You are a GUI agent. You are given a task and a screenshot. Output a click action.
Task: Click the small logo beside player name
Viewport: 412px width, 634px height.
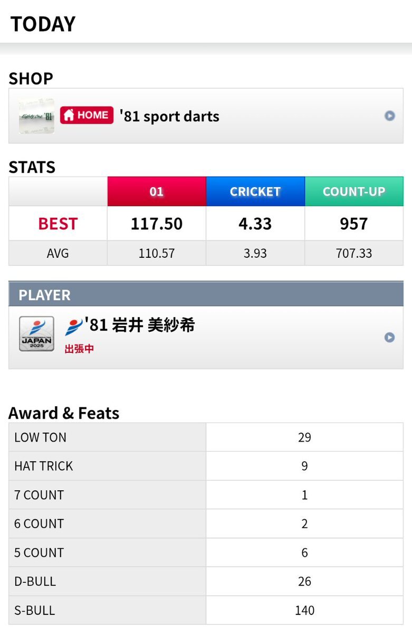(74, 327)
